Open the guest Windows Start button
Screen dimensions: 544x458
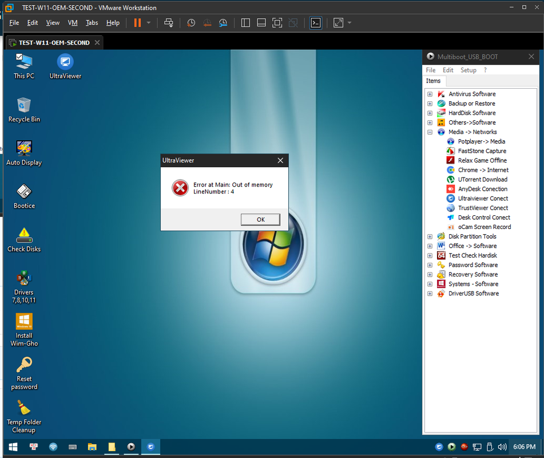pos(13,447)
